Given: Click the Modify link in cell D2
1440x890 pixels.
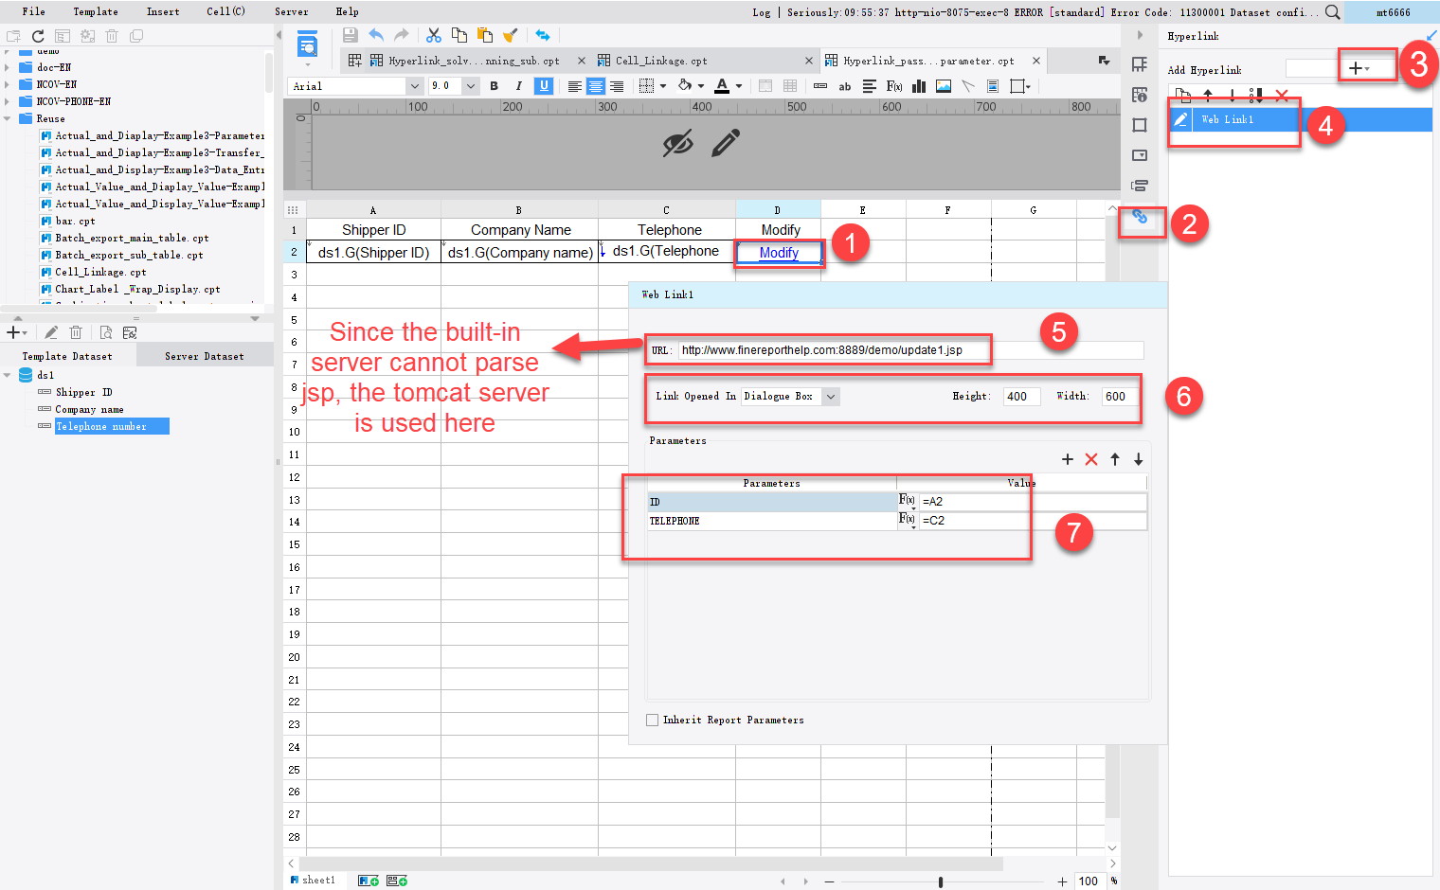Looking at the screenshot, I should point(779,253).
